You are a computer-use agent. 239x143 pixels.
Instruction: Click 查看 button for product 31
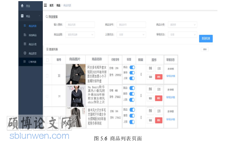(150, 89)
